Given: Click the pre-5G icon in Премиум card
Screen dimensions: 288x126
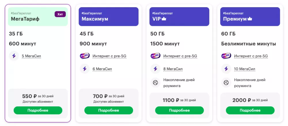Looking at the screenshot, I should pyautogui.click(x=226, y=56).
